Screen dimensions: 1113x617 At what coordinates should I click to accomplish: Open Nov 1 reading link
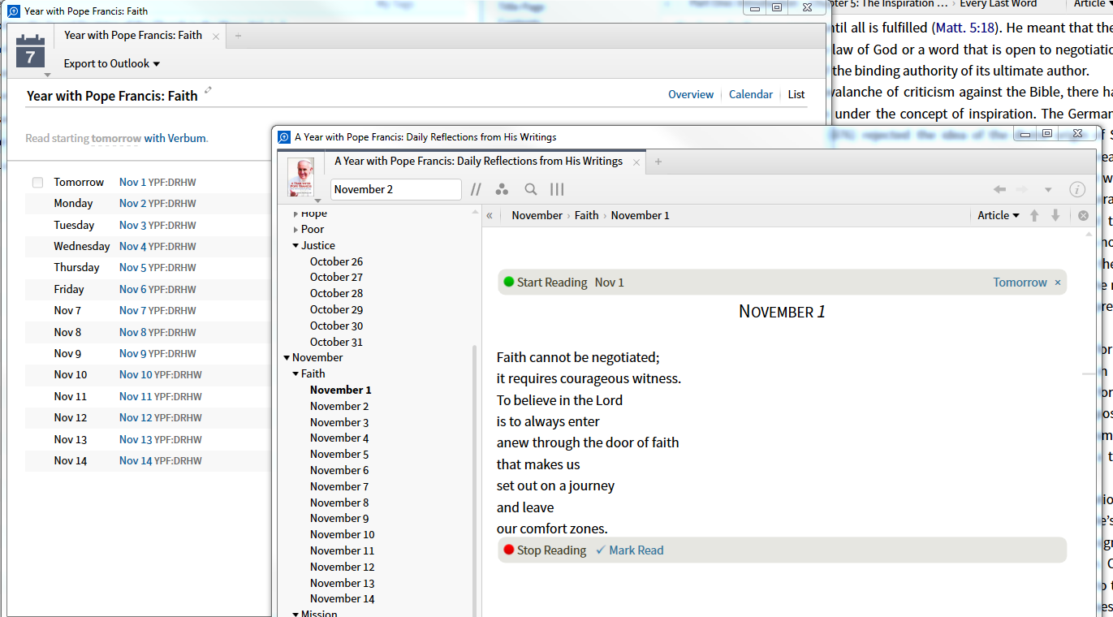point(133,182)
